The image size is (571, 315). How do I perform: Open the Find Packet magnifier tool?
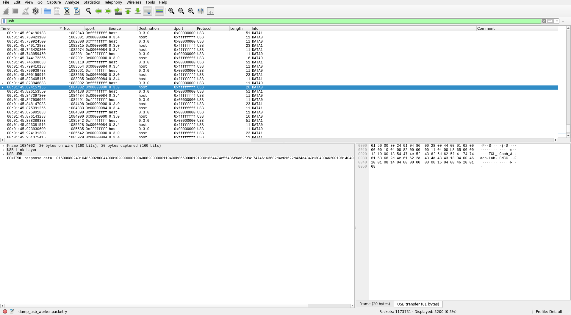coord(88,11)
